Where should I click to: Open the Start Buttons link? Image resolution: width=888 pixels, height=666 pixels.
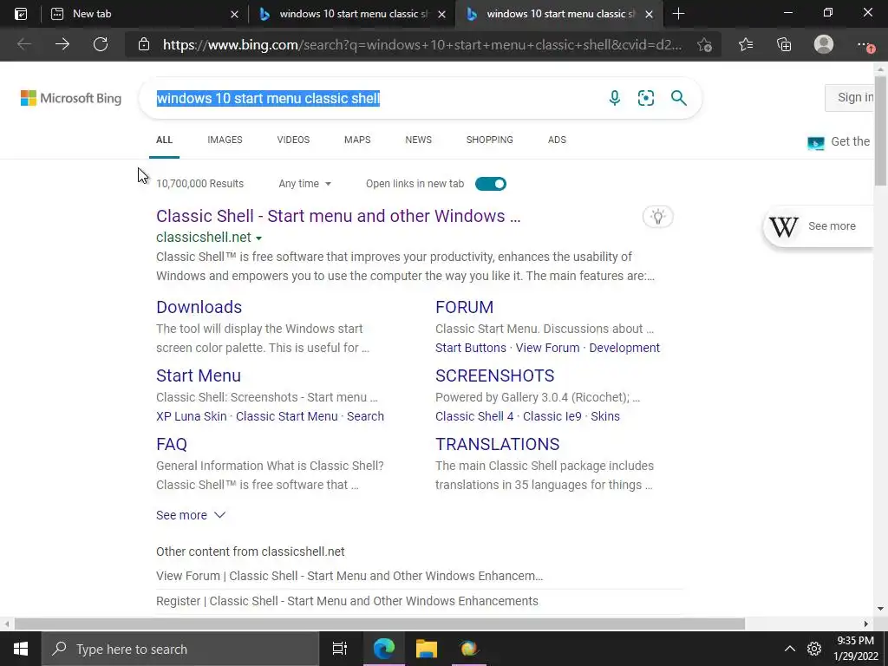471,348
